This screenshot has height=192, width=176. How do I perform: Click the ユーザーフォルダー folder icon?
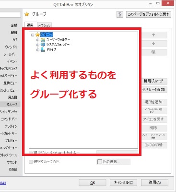[x=43, y=40]
